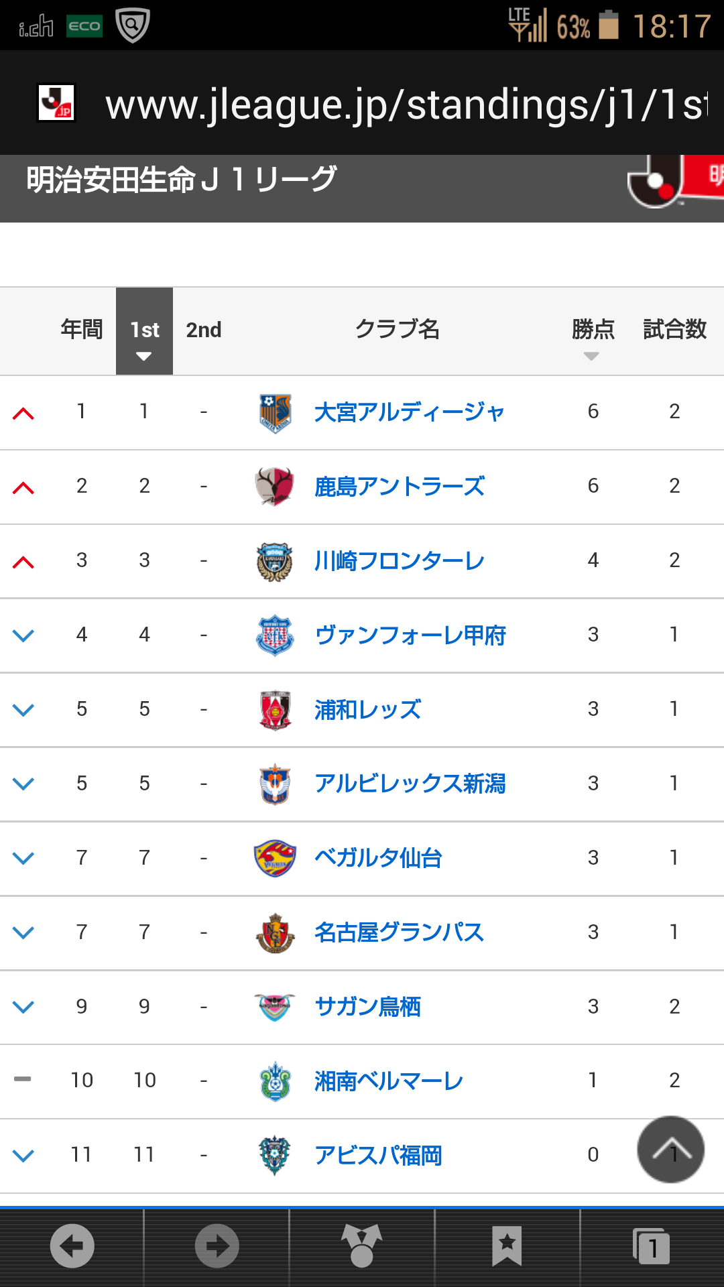This screenshot has width=724, height=1287.
Task: Switch to the 2nd stage tab
Action: (x=204, y=330)
